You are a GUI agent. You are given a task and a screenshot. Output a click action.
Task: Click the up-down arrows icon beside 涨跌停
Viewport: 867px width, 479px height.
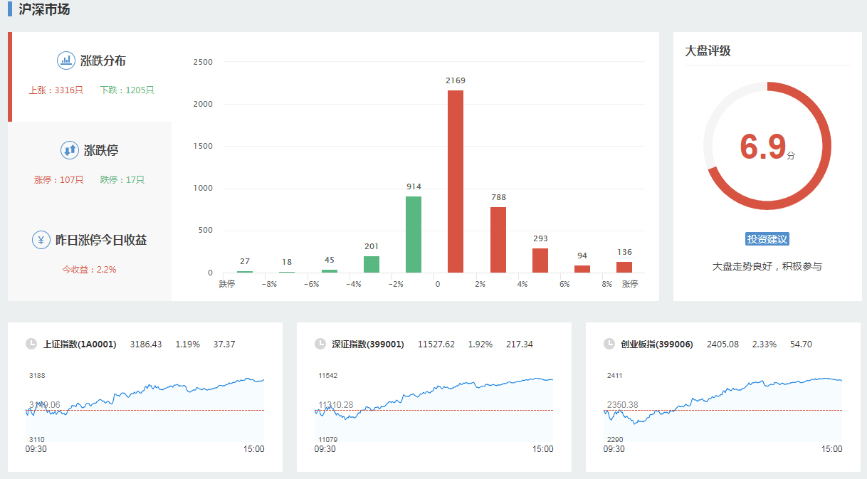pos(69,150)
